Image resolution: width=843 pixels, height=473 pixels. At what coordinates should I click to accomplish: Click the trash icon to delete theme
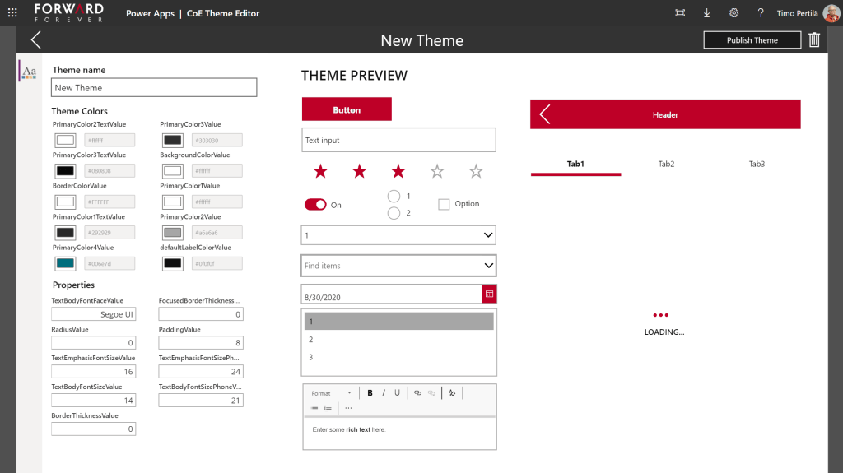coord(814,39)
